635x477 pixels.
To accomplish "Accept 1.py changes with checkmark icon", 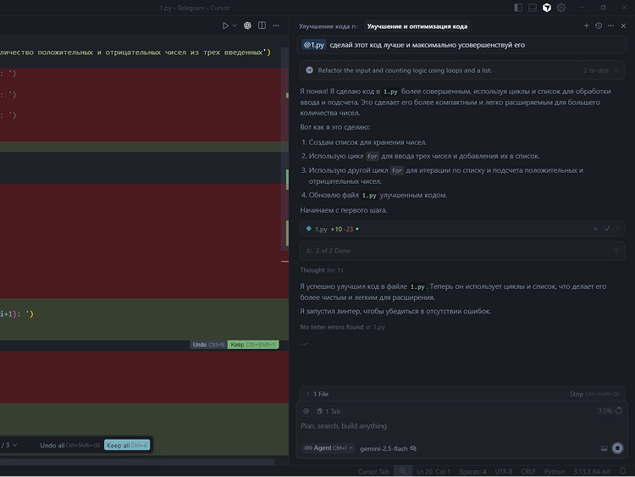I will pyautogui.click(x=607, y=229).
